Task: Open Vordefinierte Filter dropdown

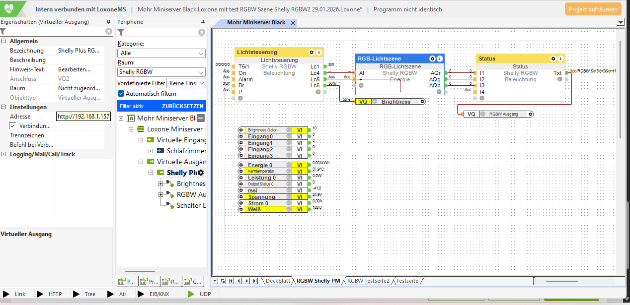Action: pos(186,83)
